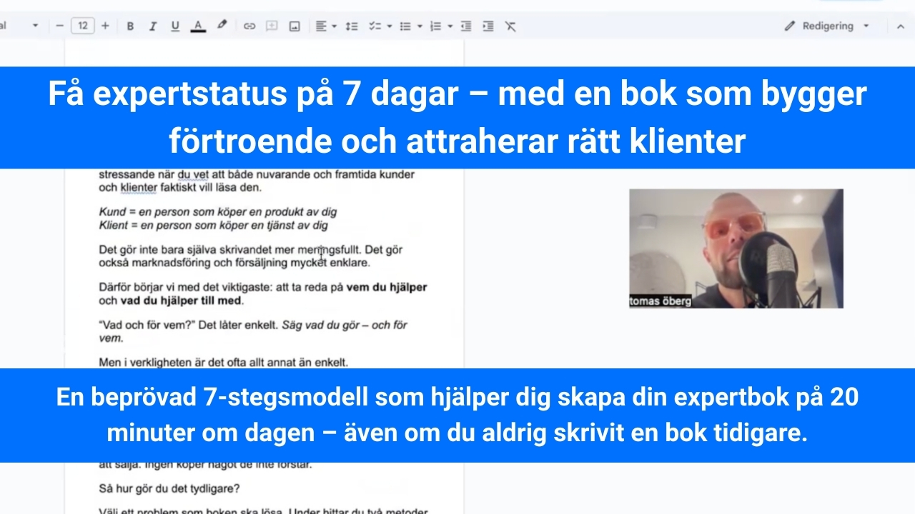
Task: Toggle bold formatting
Action: [130, 26]
